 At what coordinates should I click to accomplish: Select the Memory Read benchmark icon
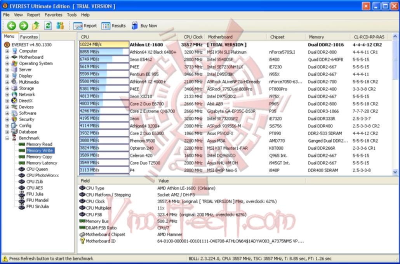(x=22, y=144)
